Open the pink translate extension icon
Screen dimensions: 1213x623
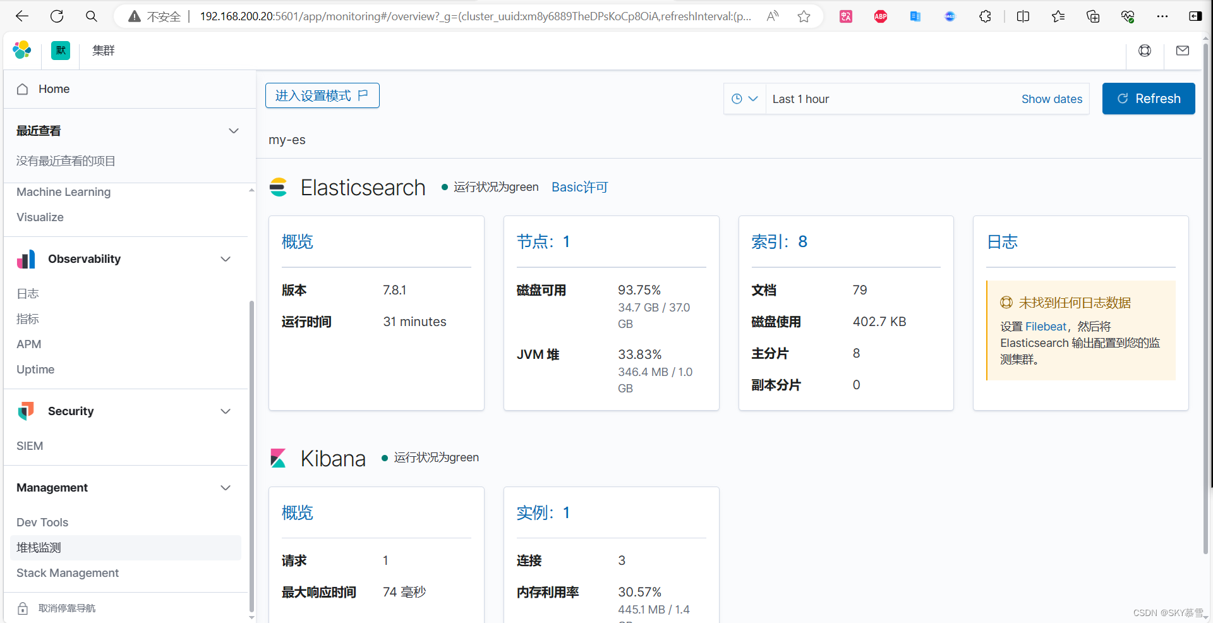tap(846, 16)
